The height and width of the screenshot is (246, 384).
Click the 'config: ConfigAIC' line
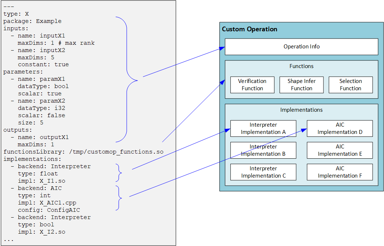[x=49, y=210]
